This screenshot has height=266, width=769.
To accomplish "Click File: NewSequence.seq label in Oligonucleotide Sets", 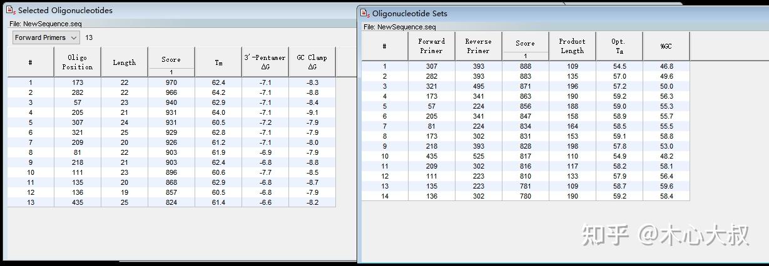I will [x=399, y=27].
